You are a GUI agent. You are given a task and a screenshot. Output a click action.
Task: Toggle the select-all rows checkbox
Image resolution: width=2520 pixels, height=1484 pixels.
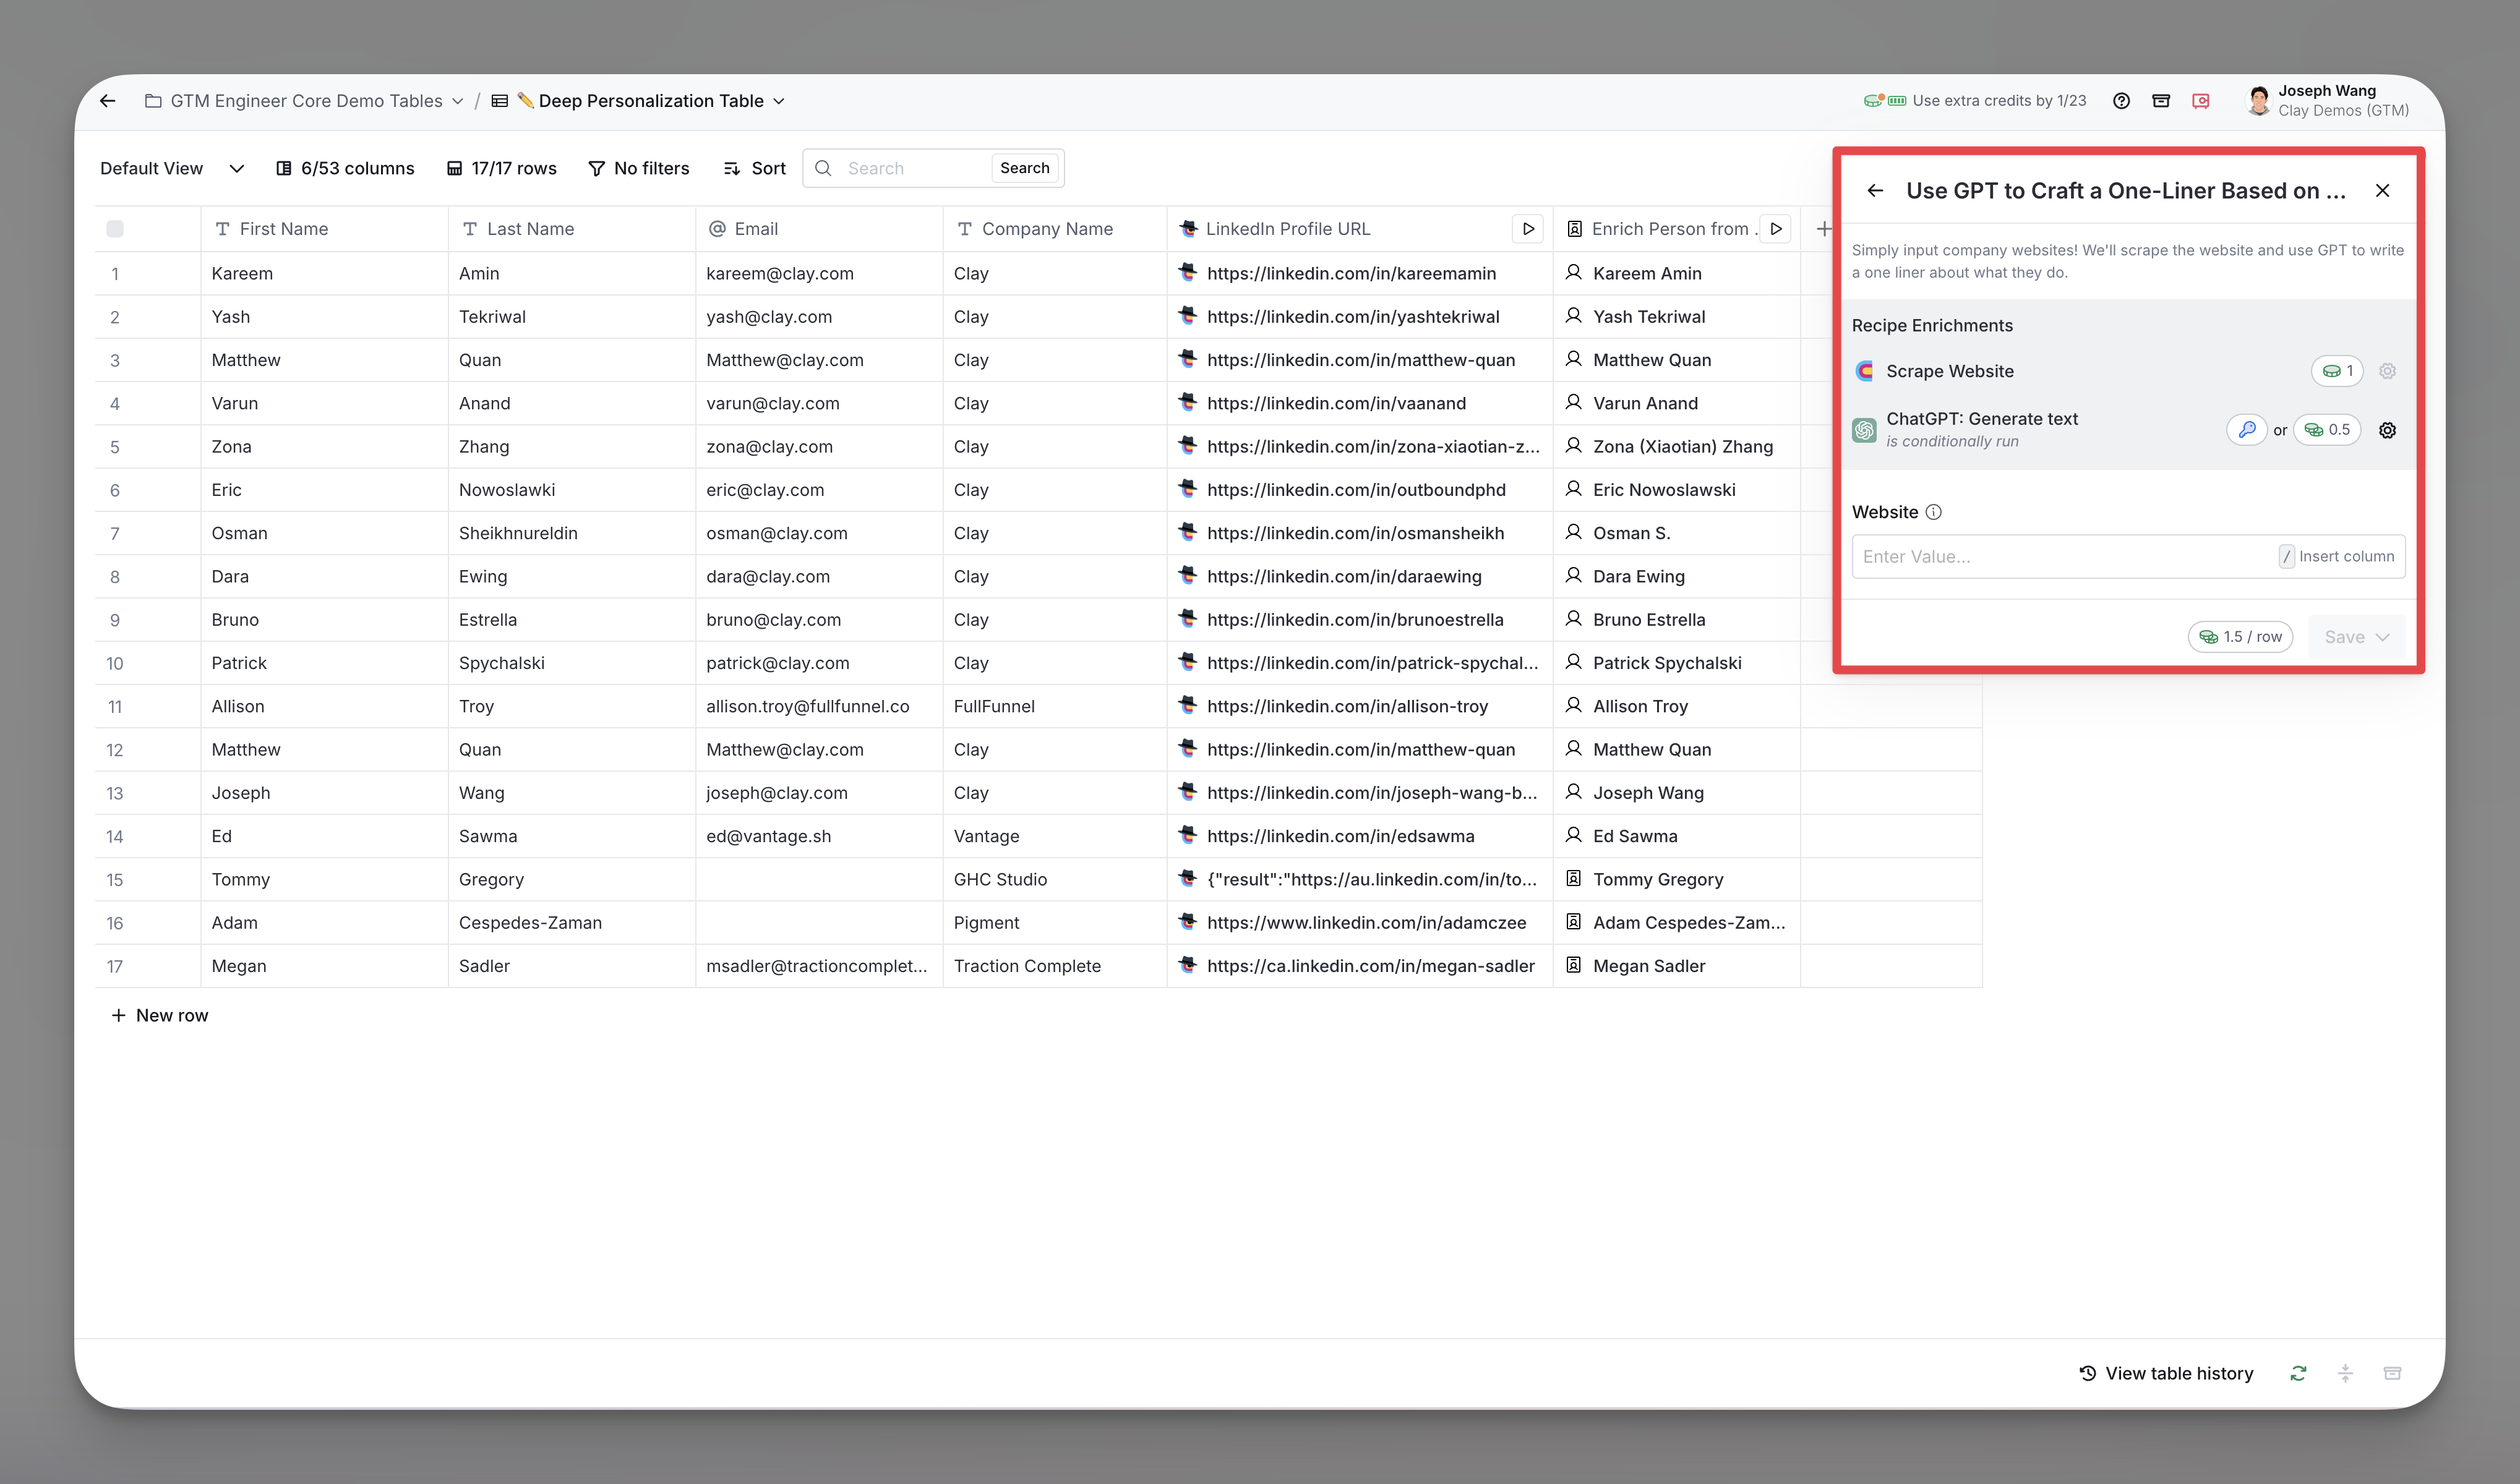coord(115,229)
